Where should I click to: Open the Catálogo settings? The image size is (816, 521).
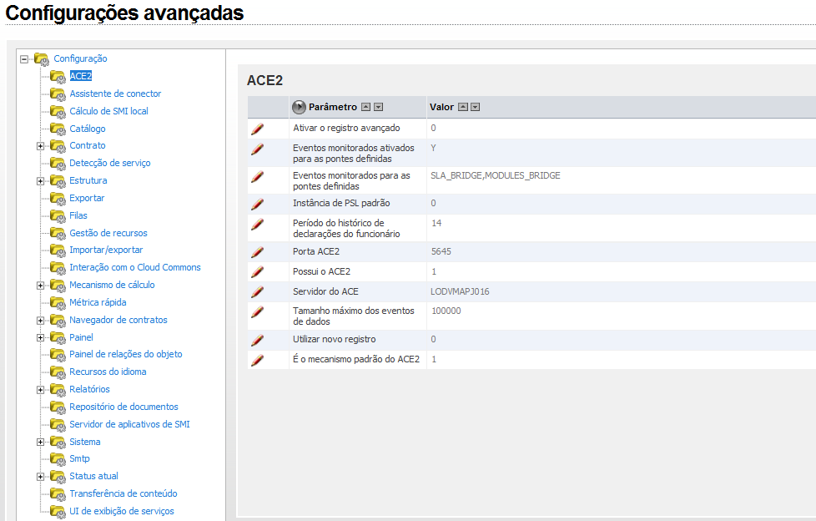(88, 129)
